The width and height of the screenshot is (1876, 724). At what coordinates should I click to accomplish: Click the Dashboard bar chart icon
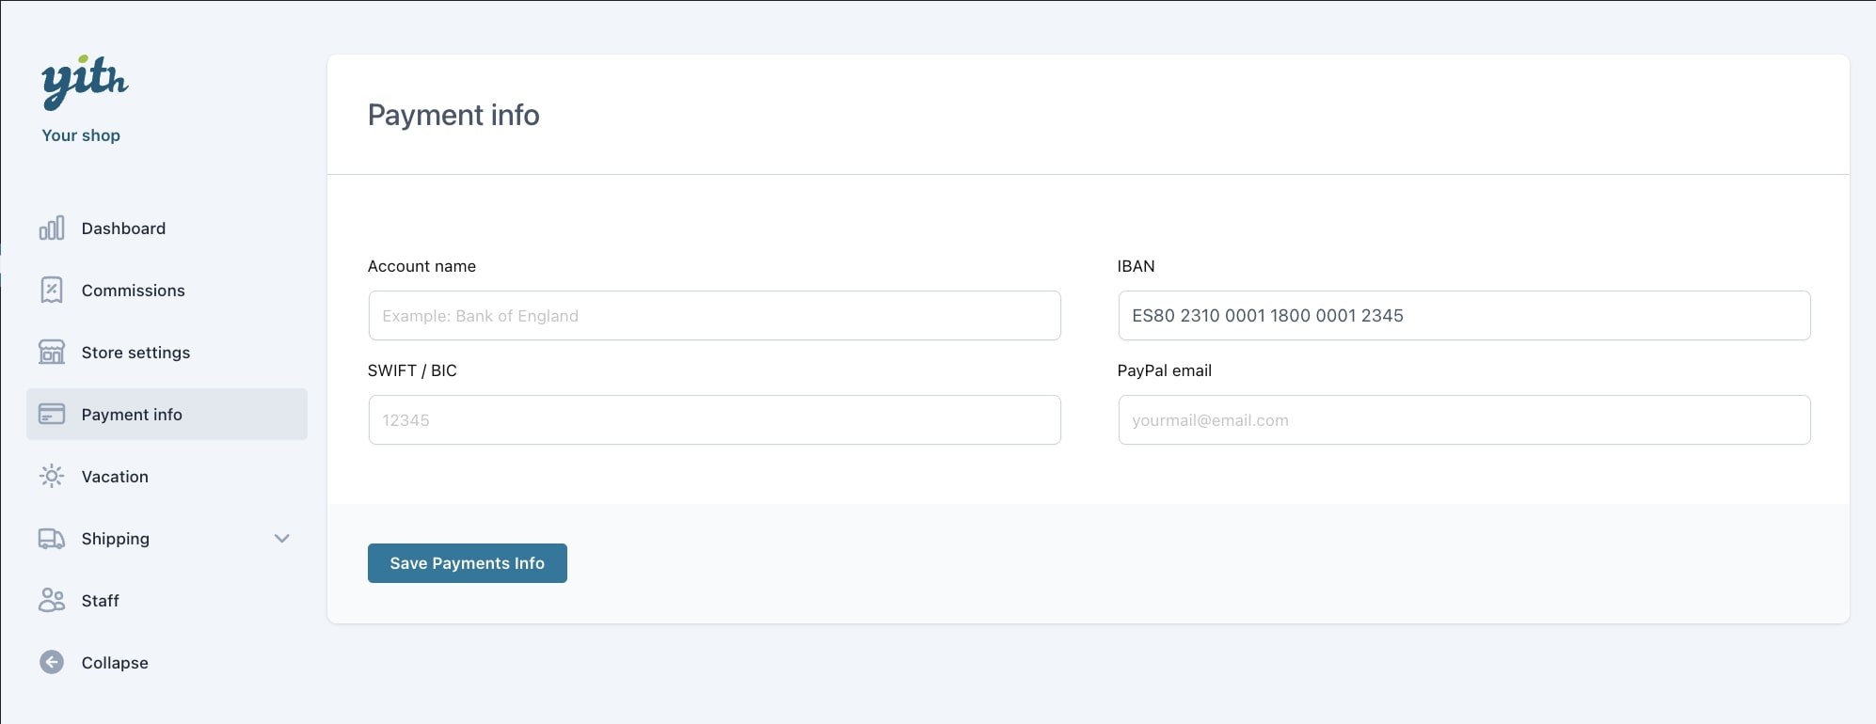pos(52,228)
